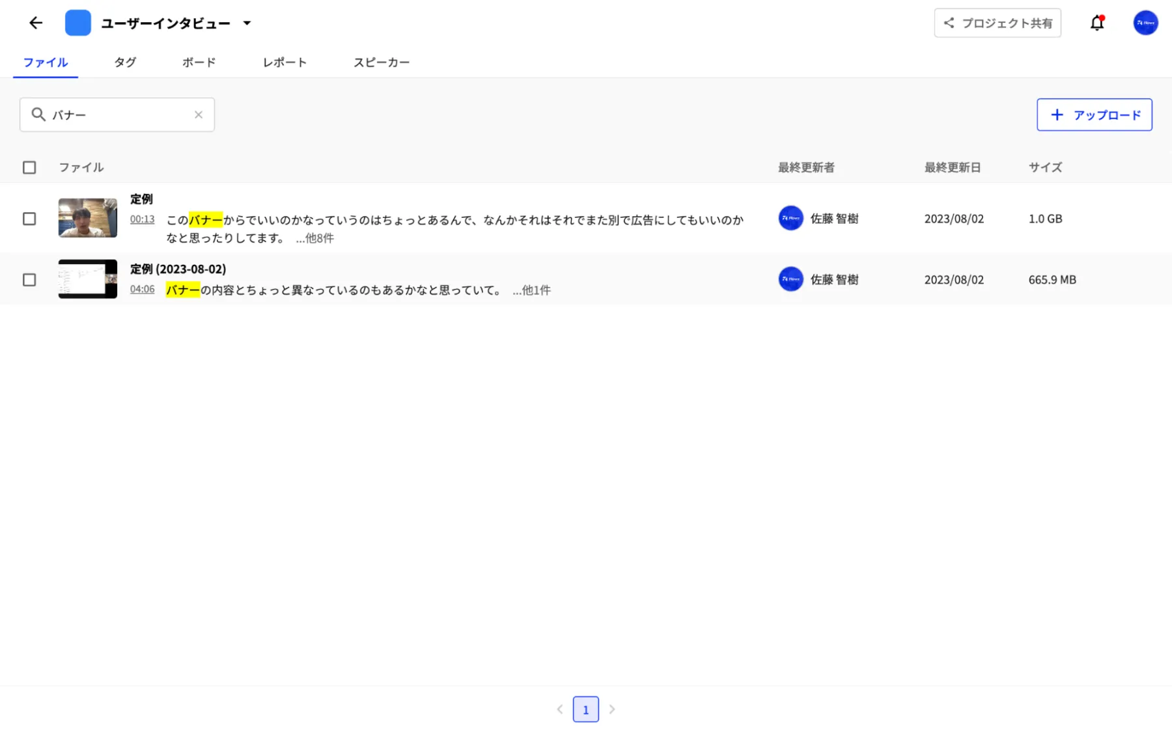Switch to the ボード tab
The height and width of the screenshot is (732, 1172).
[x=199, y=62]
